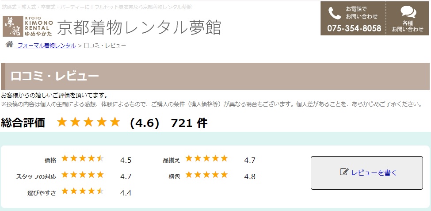Click the speech bubbles inquiry icon

point(408,12)
